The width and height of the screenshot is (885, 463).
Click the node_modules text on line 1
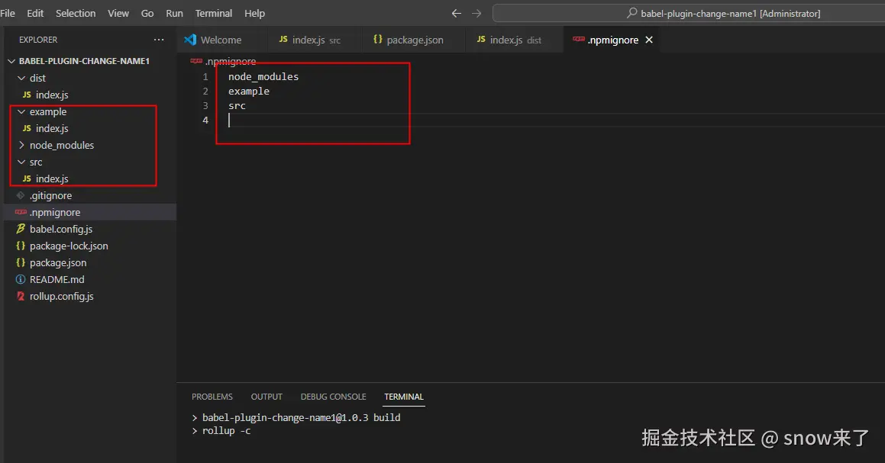tap(263, 76)
